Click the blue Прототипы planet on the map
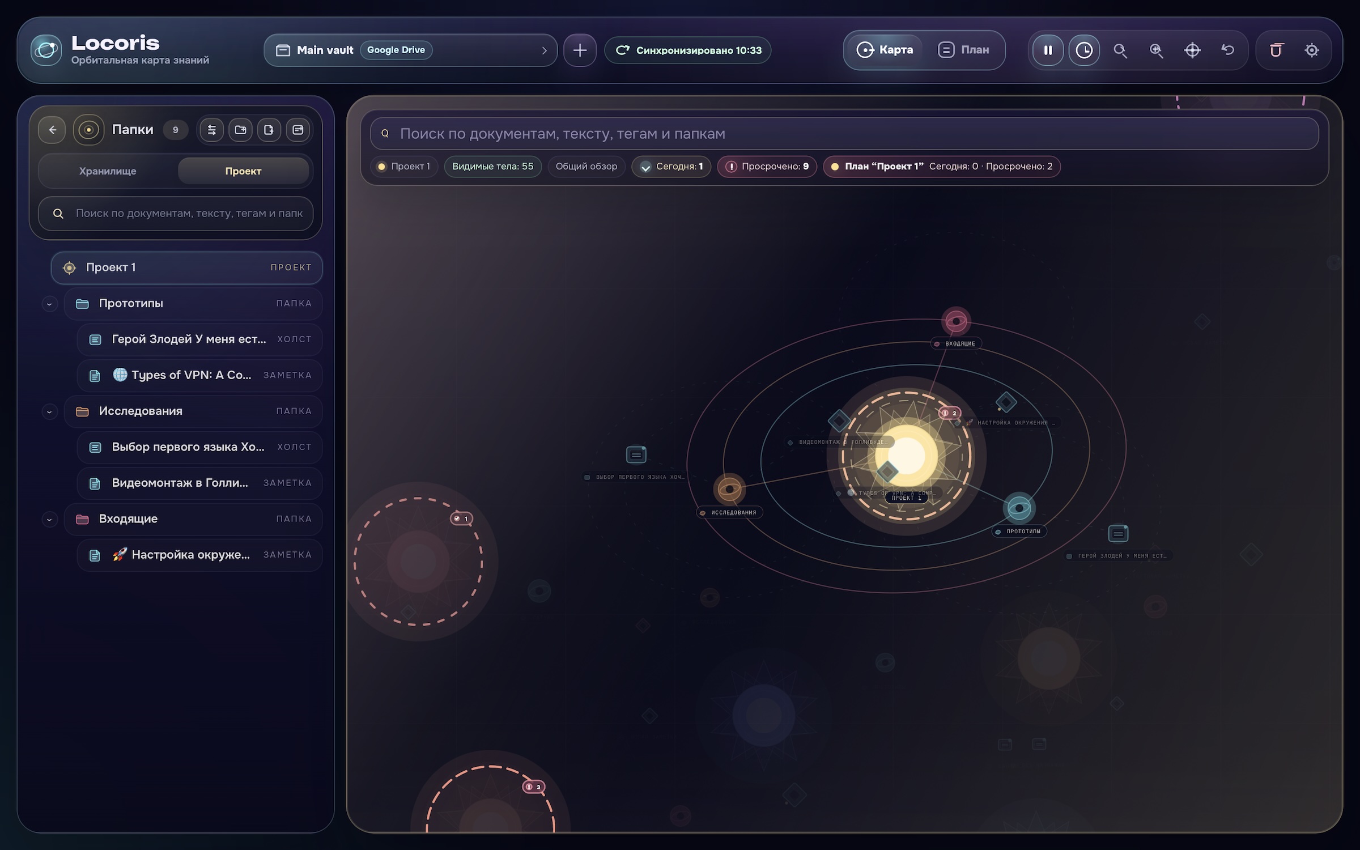Screen dimensions: 1360x850 pos(1019,508)
